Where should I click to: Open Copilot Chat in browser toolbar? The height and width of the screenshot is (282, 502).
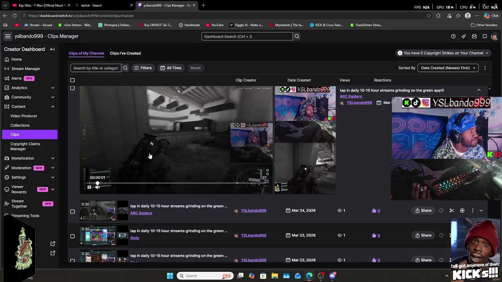click(x=491, y=16)
